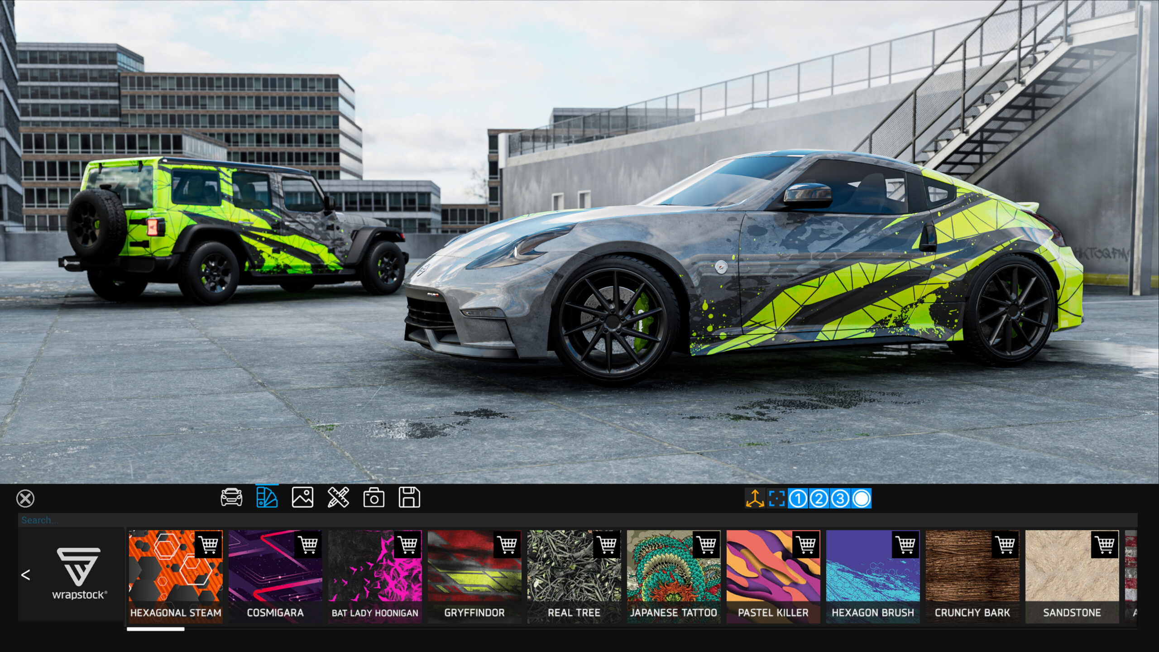
Task: Close the wrap panel with the X icon
Action: [25, 499]
